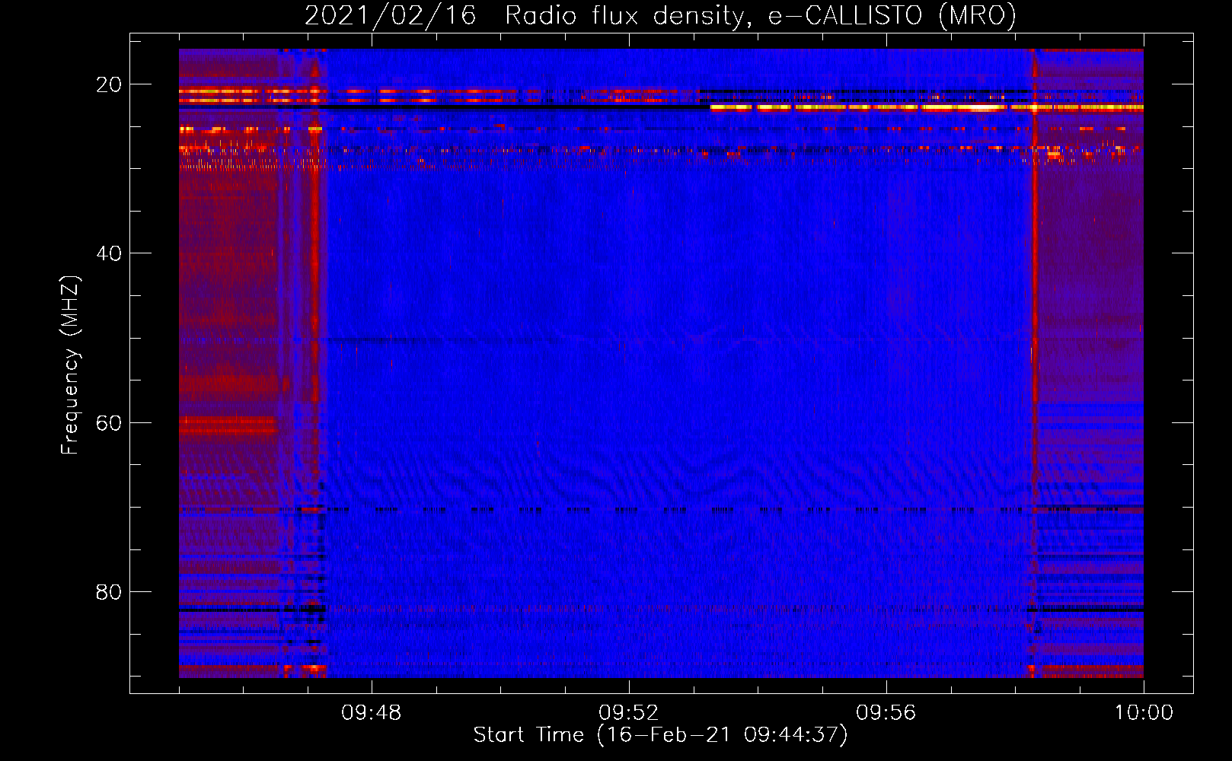Click the 09:56 time tick label

pyautogui.click(x=886, y=713)
